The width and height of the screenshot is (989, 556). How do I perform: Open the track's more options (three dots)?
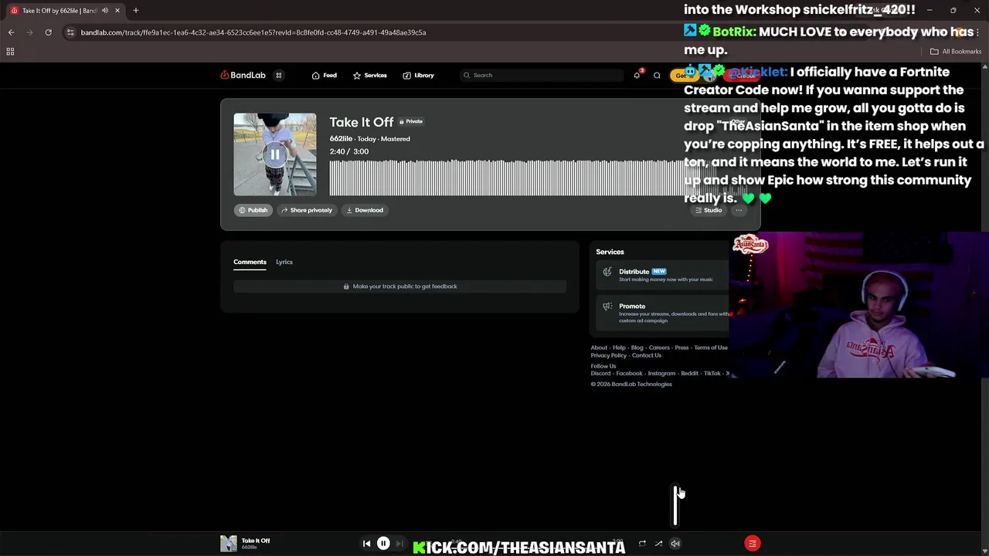tap(739, 210)
